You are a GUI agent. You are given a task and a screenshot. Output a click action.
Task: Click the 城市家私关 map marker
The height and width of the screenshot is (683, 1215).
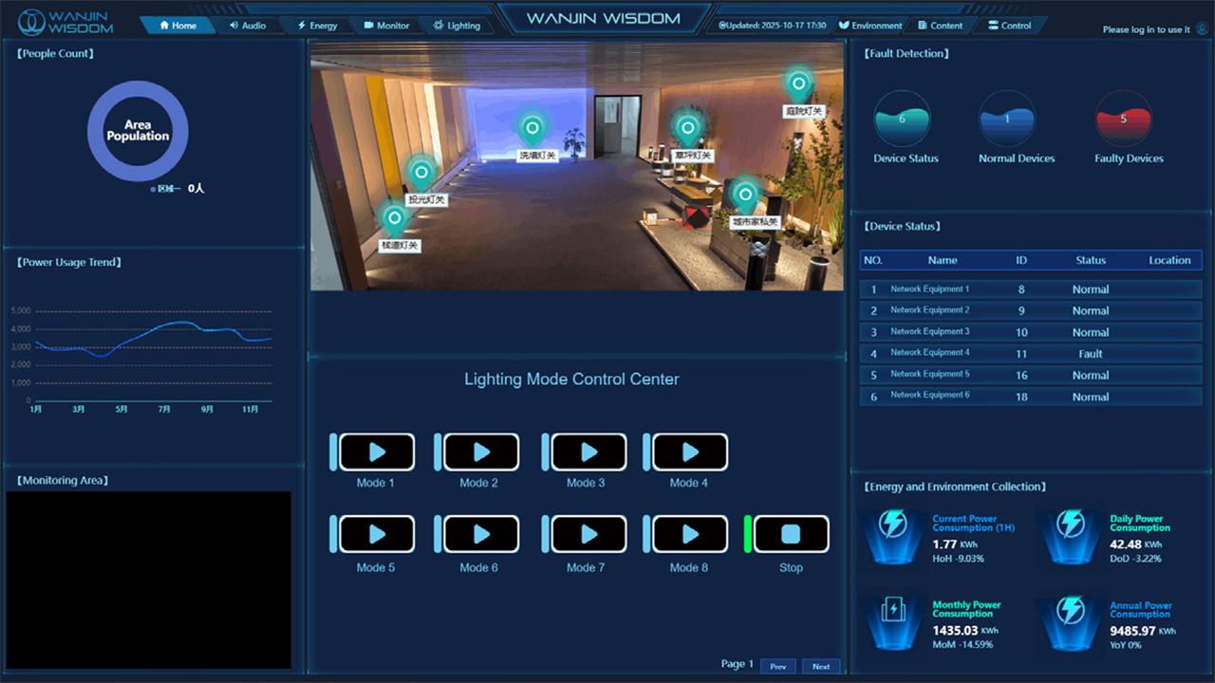point(745,194)
